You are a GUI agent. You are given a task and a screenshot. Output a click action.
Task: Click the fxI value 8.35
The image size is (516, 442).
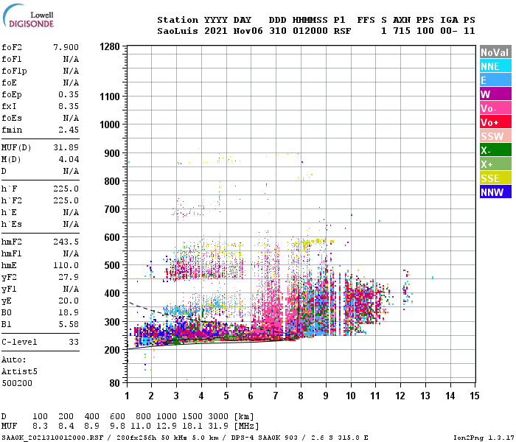click(69, 107)
